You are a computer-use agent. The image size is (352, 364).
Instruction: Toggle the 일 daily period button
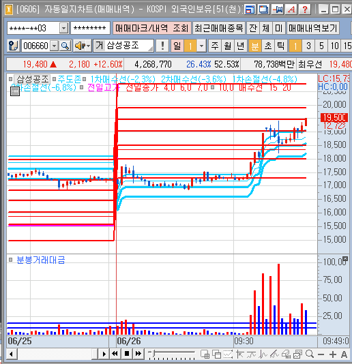click(x=177, y=46)
